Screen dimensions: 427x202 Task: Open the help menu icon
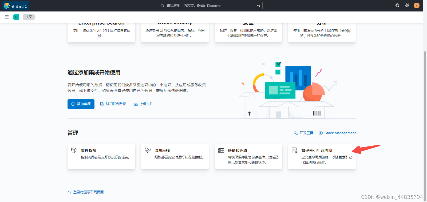click(x=397, y=5)
